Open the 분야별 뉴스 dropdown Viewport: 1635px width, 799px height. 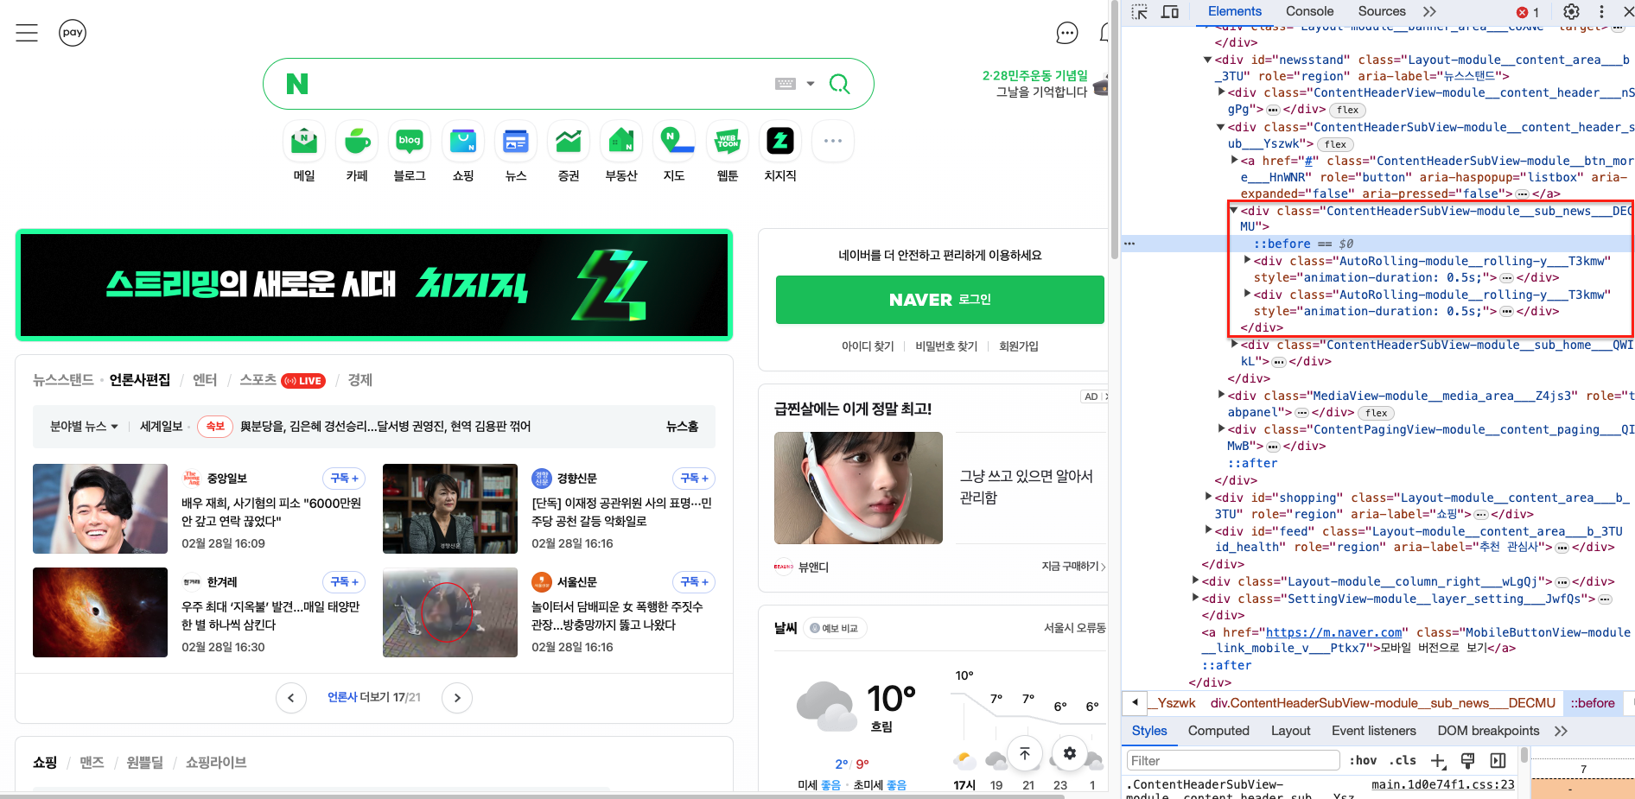pos(84,426)
